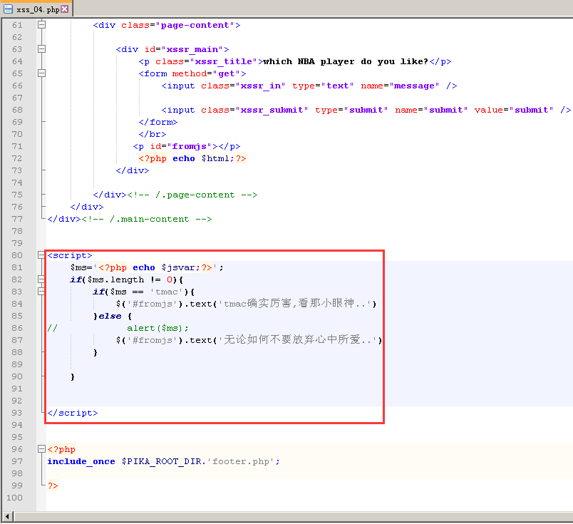Click 'include_once' keyword on line 97
Screen dimensions: 573x524
coord(81,461)
